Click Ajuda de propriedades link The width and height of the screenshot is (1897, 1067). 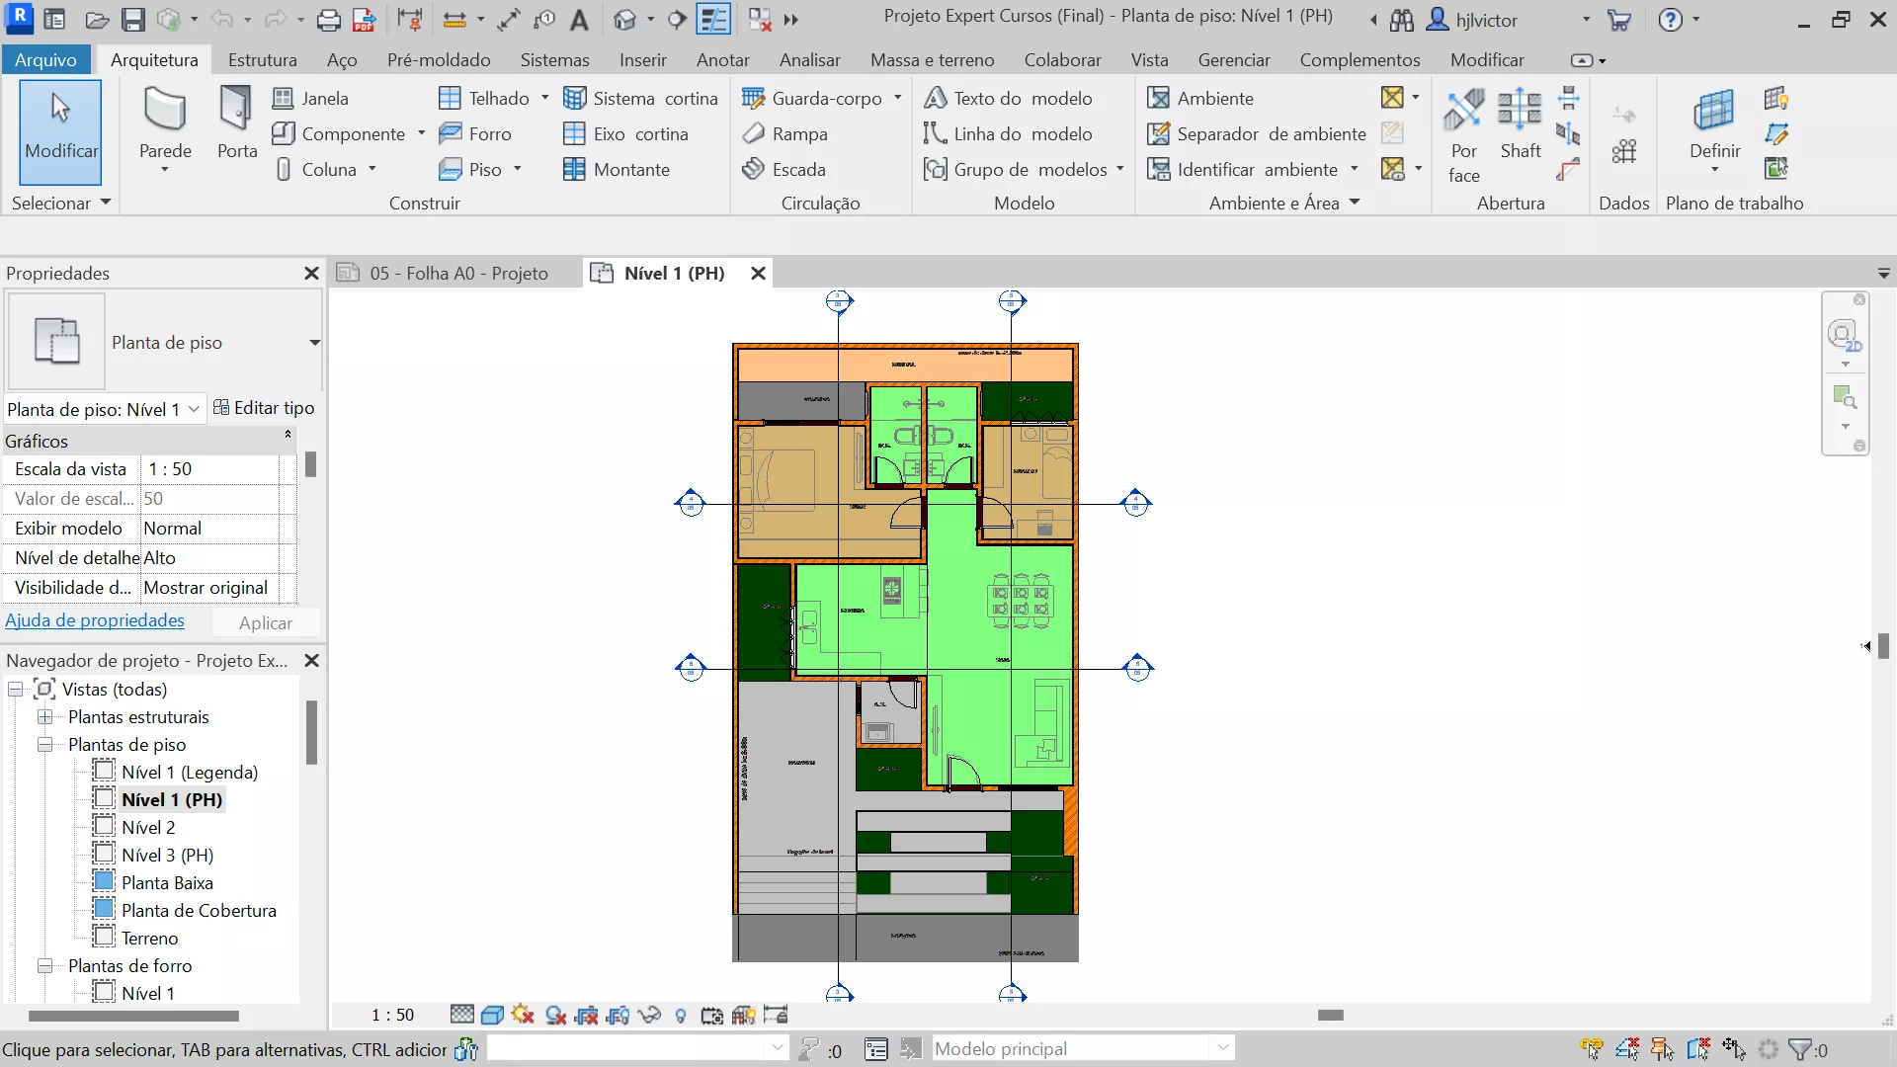click(95, 620)
